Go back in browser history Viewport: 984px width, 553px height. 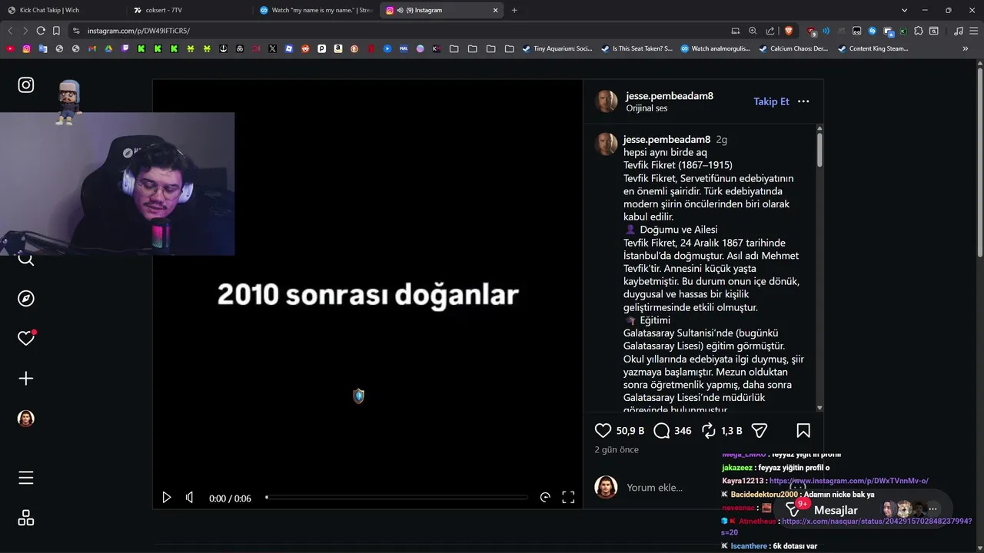(x=10, y=31)
